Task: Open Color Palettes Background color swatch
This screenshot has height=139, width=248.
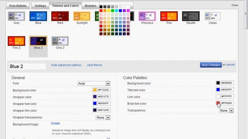Action: pos(218,83)
